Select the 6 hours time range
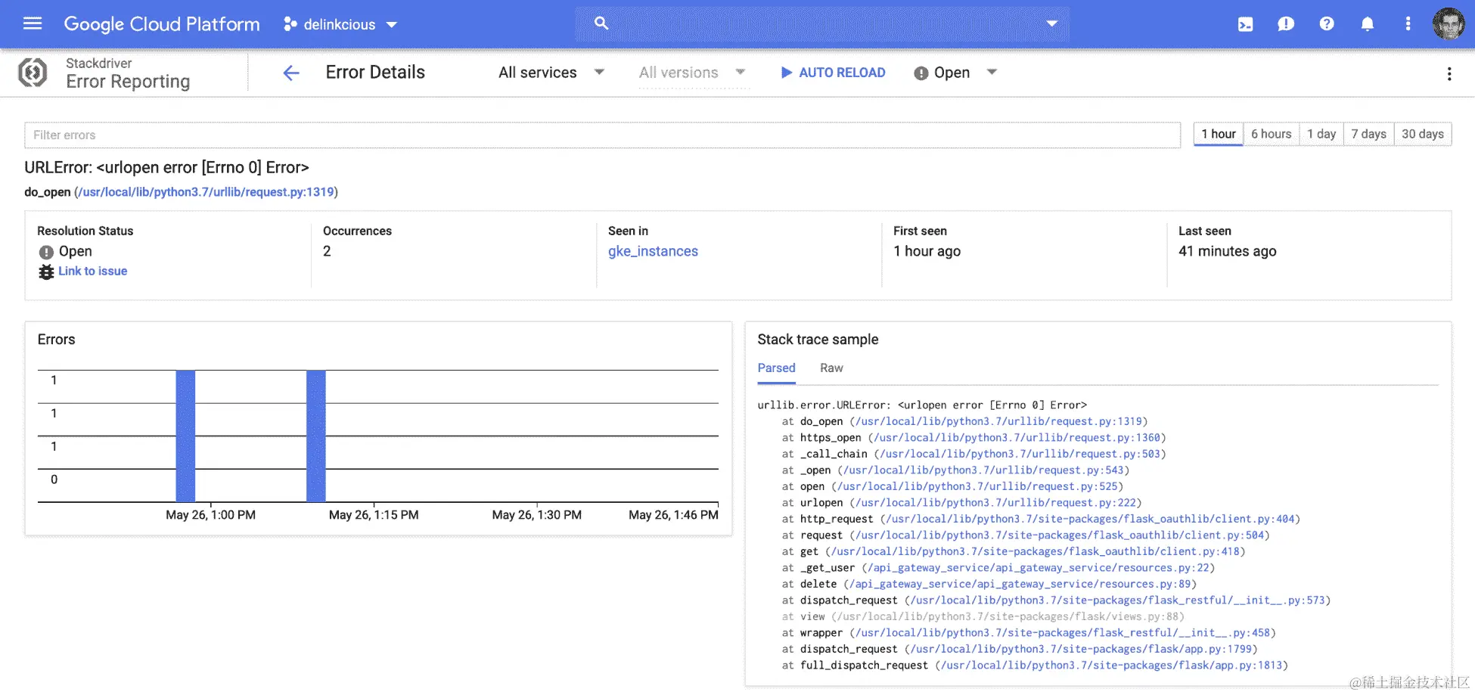 1271,134
